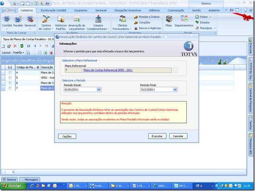The image size is (255, 191).
Task: Open the Tarefas side panel
Action: [x=251, y=123]
